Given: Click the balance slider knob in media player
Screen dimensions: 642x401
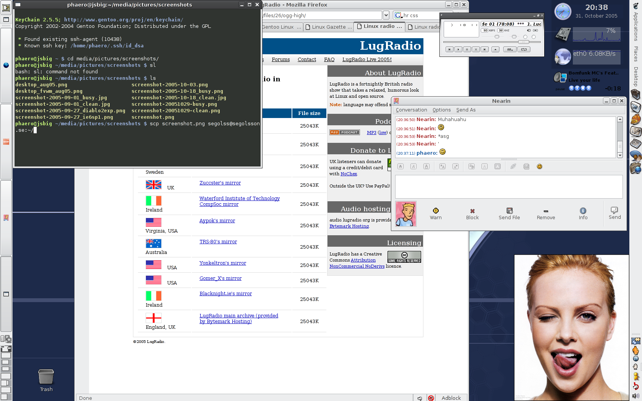Looking at the screenshot, I should (514, 37).
